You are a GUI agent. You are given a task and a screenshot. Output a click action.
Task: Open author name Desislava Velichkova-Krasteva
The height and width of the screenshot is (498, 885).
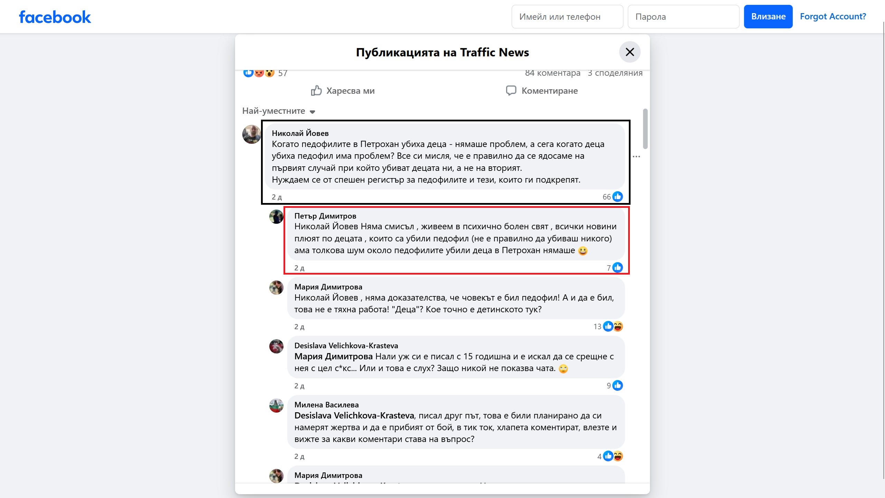[346, 345]
